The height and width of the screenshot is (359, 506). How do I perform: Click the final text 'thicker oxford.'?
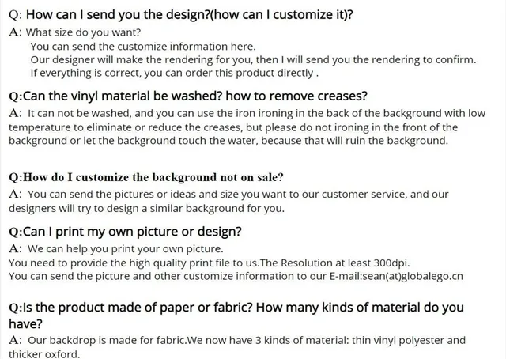click(44, 354)
